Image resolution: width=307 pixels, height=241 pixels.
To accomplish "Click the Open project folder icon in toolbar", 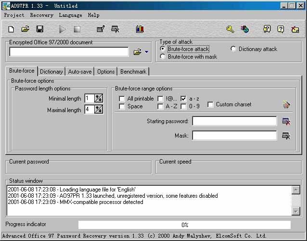I will click(26, 29).
